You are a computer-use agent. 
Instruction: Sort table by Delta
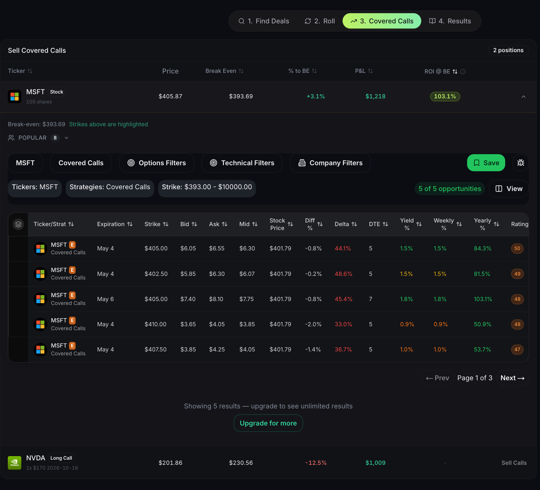coord(346,224)
